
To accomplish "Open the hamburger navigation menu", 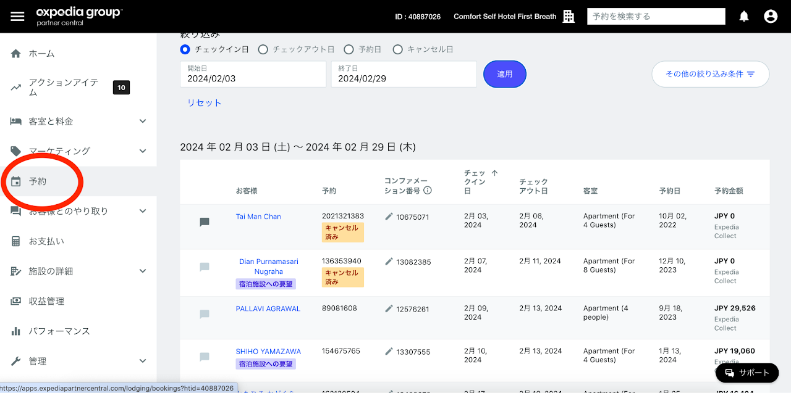I will tap(17, 17).
